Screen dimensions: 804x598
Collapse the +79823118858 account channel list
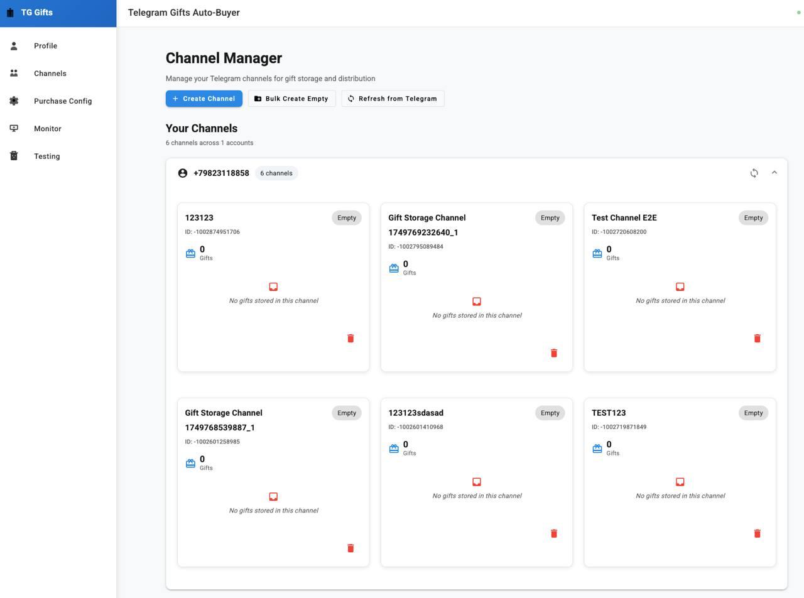[774, 173]
